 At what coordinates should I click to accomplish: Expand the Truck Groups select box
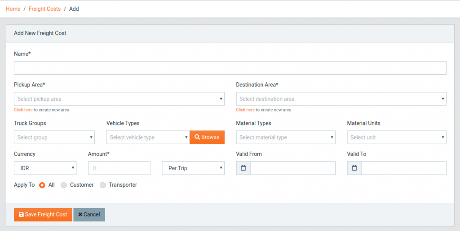pos(54,137)
